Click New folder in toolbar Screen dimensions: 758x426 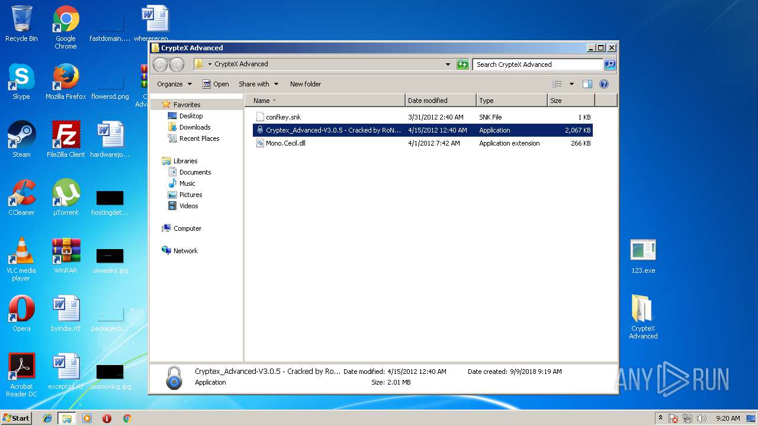coord(306,84)
